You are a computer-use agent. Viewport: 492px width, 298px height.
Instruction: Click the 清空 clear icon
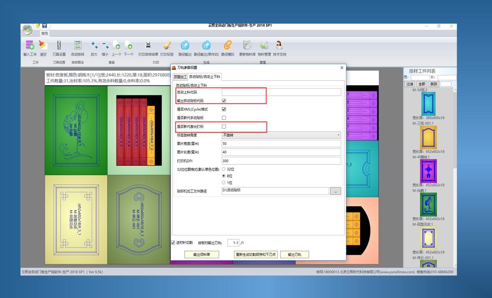[x=43, y=45]
